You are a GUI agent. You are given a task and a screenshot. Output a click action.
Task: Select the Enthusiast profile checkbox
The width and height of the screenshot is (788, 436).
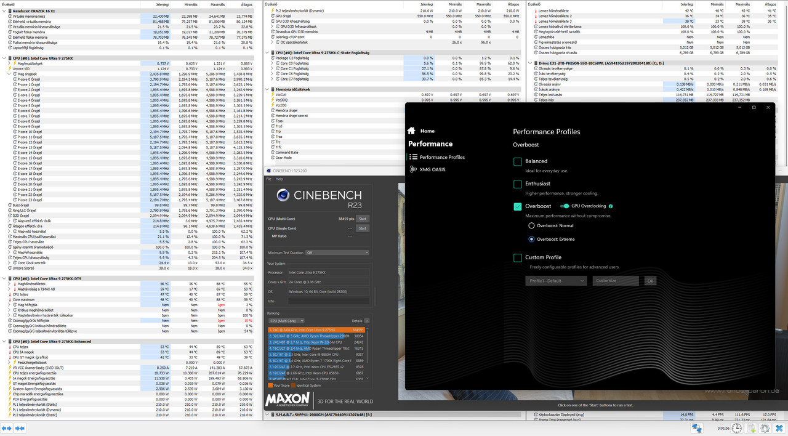pos(518,184)
